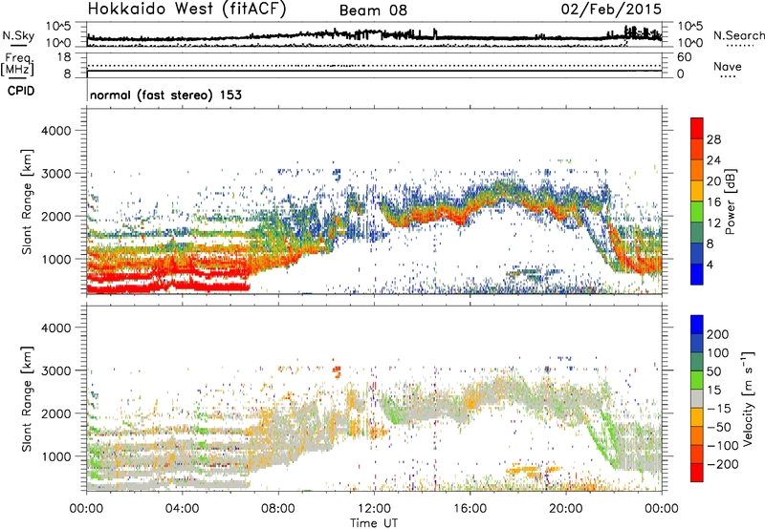765x529 pixels.
Task: Select the 'Freq. [MHz]' axis label
Action: pyautogui.click(x=17, y=64)
